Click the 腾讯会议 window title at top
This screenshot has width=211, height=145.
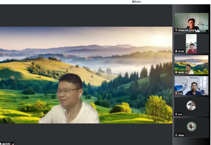136,2
